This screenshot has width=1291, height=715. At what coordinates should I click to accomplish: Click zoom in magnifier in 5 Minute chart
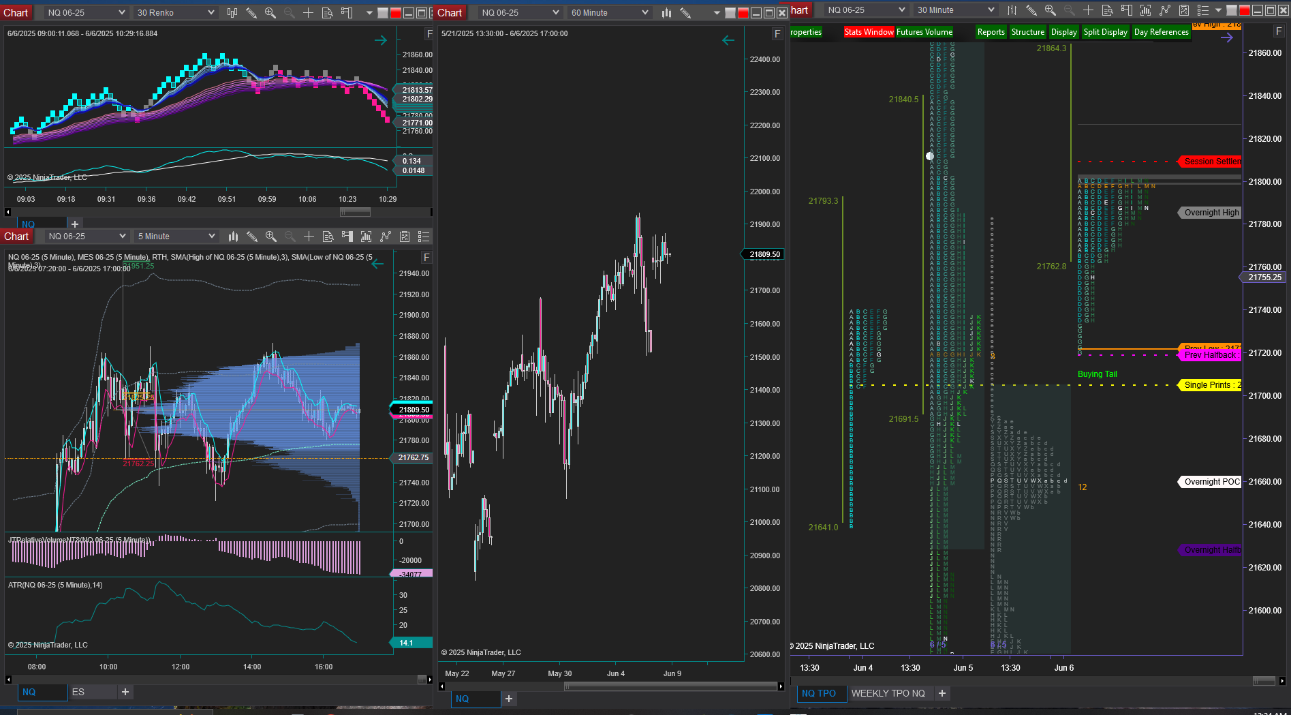pyautogui.click(x=271, y=236)
